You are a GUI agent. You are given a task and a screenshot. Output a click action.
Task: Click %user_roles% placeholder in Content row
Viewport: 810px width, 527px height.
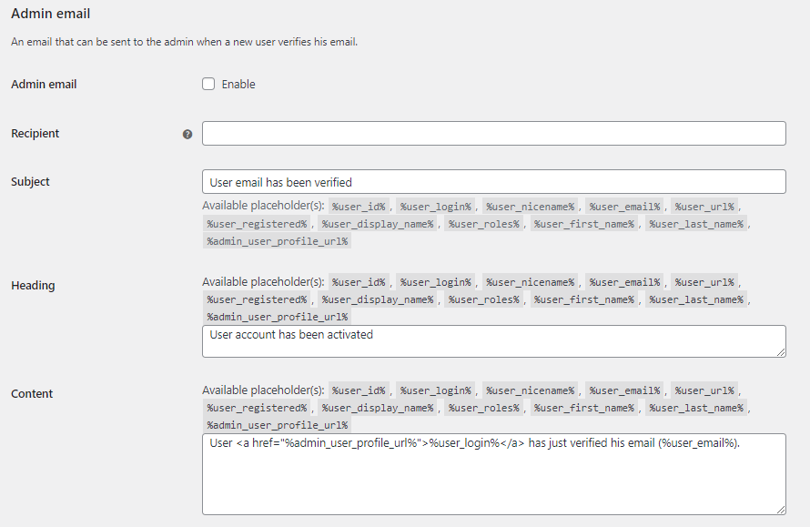point(483,408)
